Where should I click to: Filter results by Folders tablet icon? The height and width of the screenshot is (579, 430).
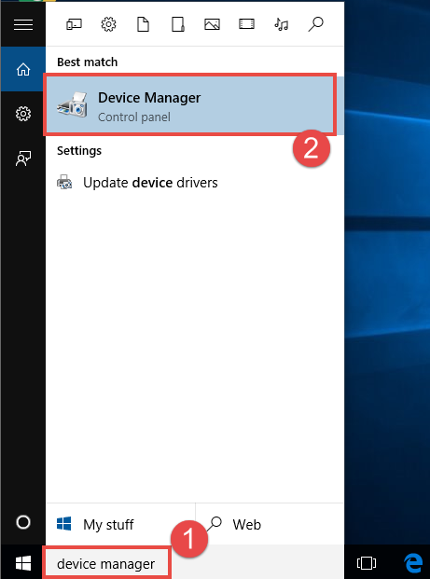click(x=177, y=25)
